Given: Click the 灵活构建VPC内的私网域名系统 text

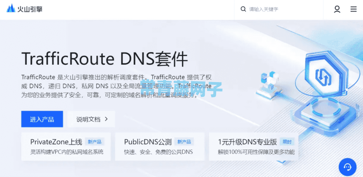Looking at the screenshot, I should click(x=67, y=152).
